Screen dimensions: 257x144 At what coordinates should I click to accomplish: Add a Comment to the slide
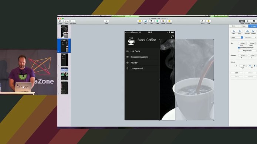pyautogui.click(x=169, y=21)
